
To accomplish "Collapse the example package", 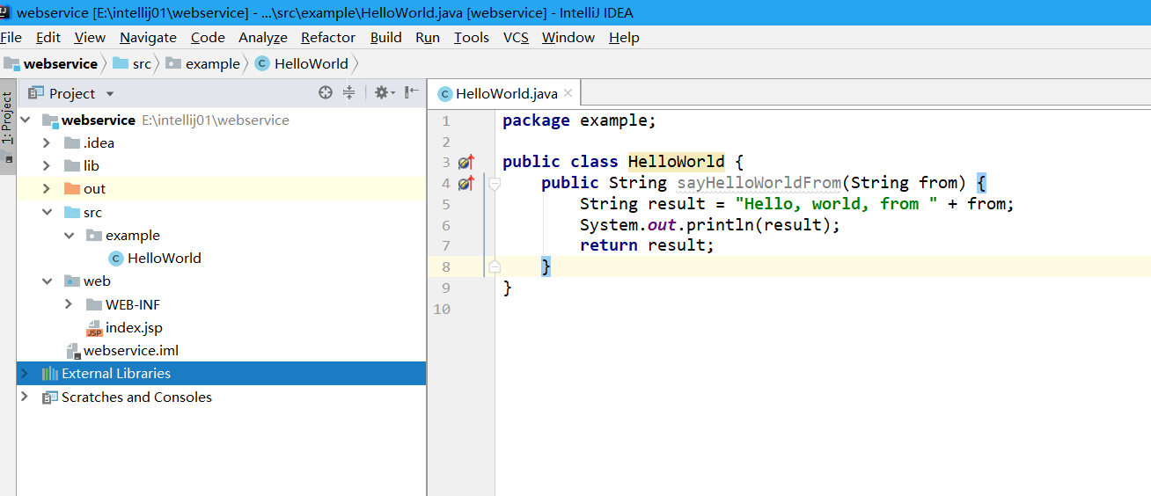I will (69, 235).
